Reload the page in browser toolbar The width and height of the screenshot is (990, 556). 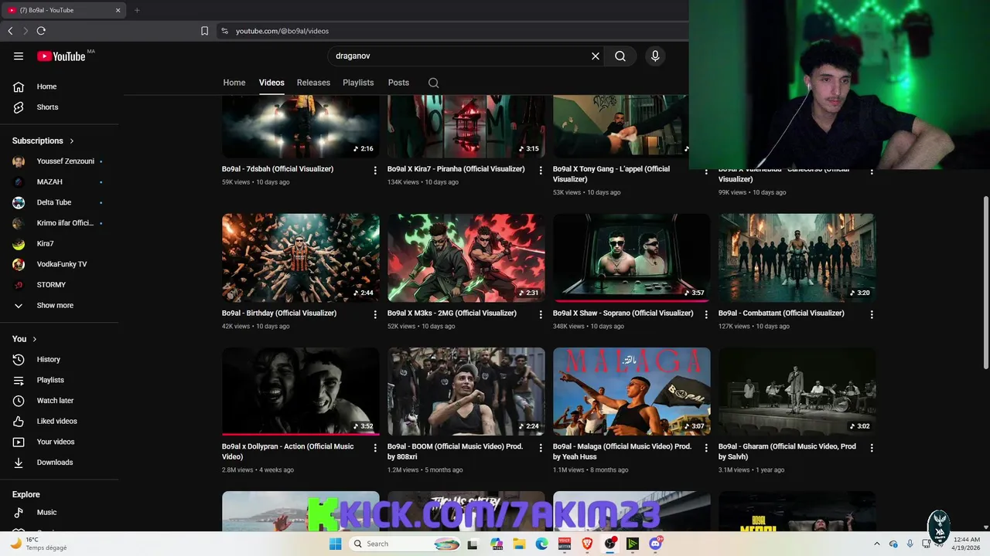point(41,31)
